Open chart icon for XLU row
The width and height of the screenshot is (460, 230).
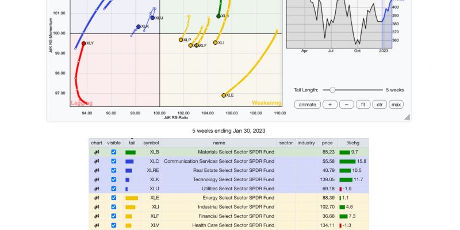tap(97, 189)
